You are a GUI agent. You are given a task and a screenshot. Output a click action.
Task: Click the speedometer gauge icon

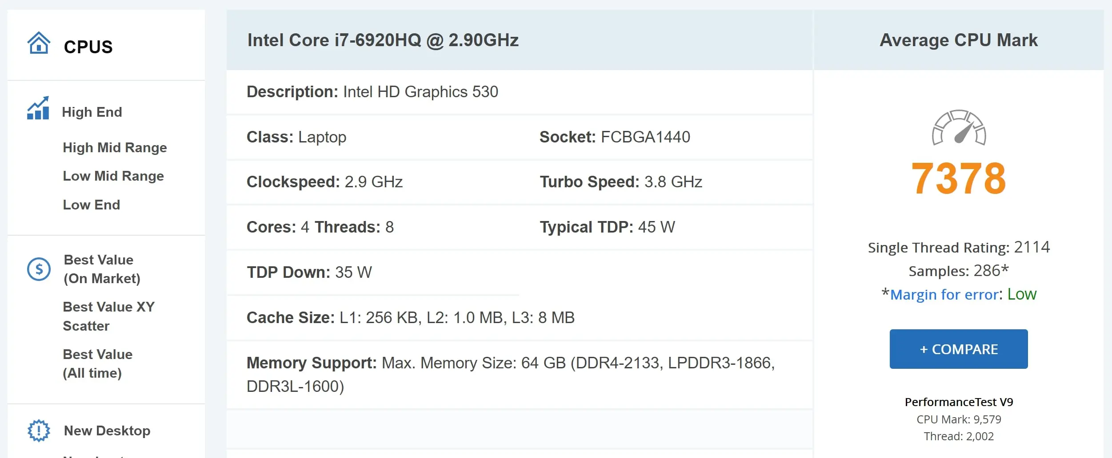959,128
